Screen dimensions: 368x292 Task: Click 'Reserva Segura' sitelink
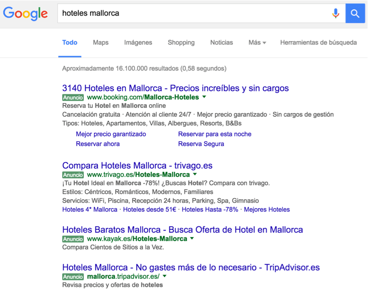pos(201,144)
